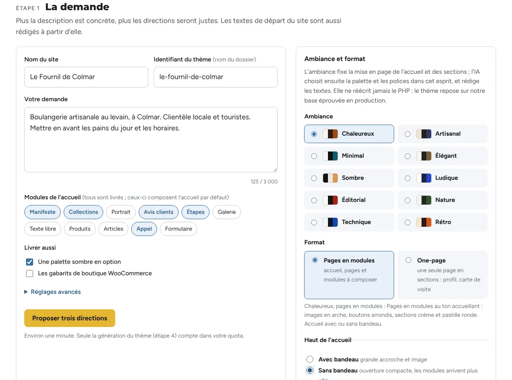Image resolution: width=512 pixels, height=380 pixels.
Task: Click into the Votre demande textarea
Action: [x=151, y=140]
